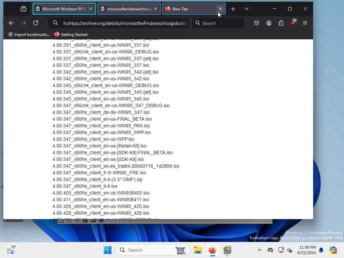Open 4.00.347_x86fre_client_it-it.iso
The image size is (344, 258).
pyautogui.click(x=85, y=186)
